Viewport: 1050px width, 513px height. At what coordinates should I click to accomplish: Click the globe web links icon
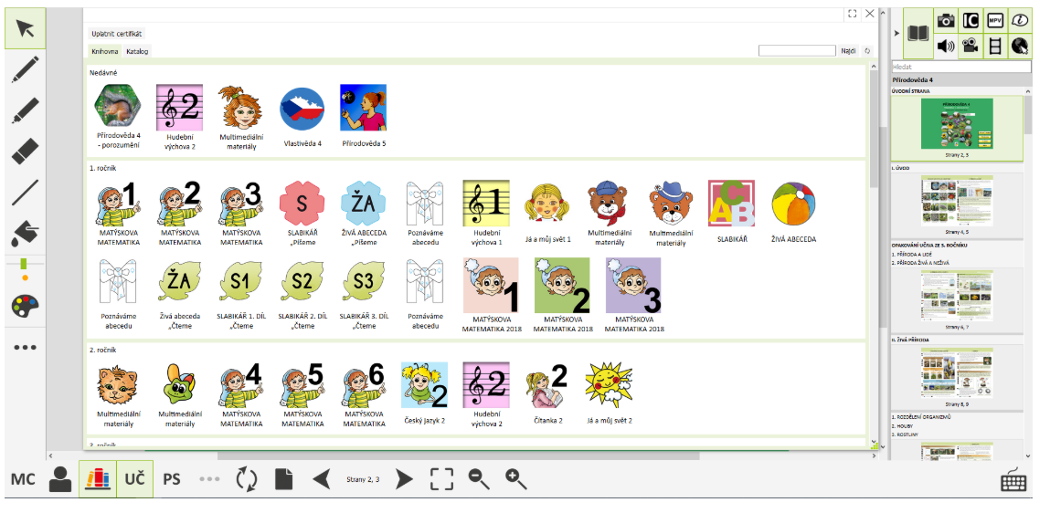pyautogui.click(x=1020, y=46)
